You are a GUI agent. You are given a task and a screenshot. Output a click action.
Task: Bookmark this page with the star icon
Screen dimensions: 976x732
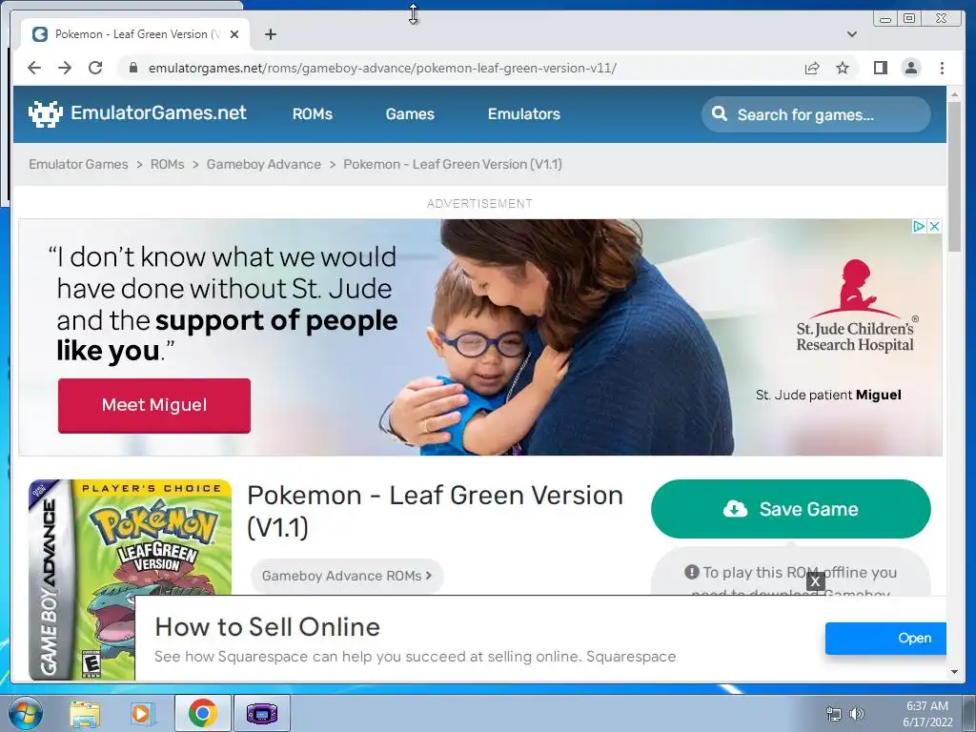pyautogui.click(x=843, y=68)
